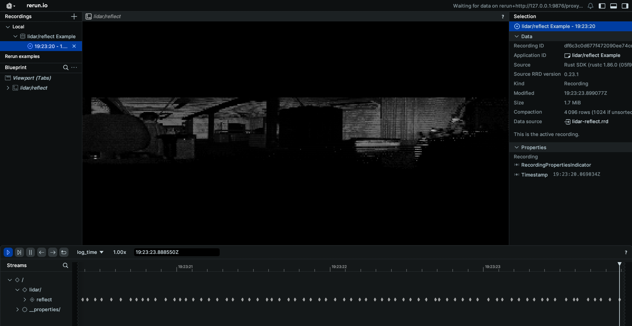Image resolution: width=632 pixels, height=326 pixels.
Task: Open the notifications bell
Action: (x=591, y=6)
